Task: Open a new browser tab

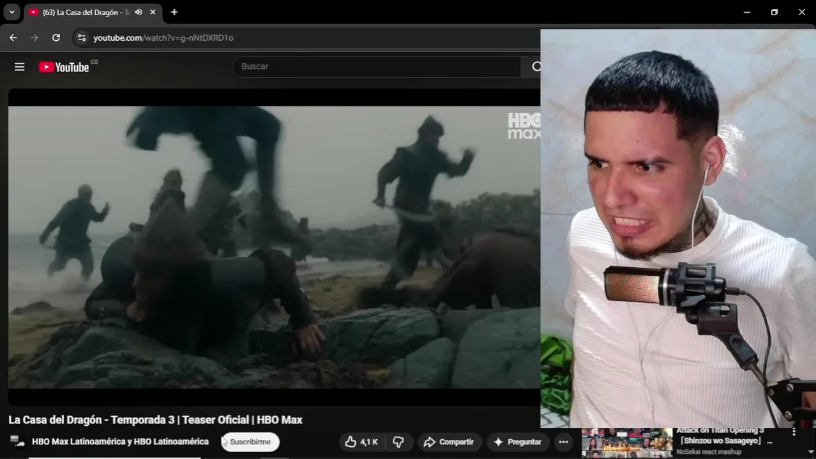Action: point(174,12)
